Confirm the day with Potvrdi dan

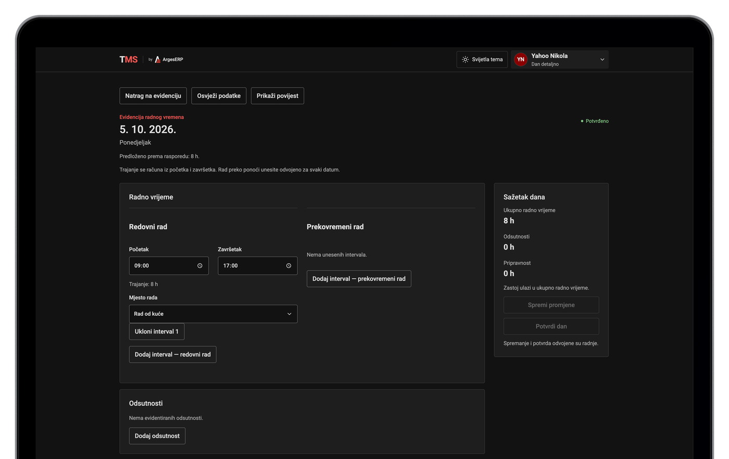(x=551, y=326)
